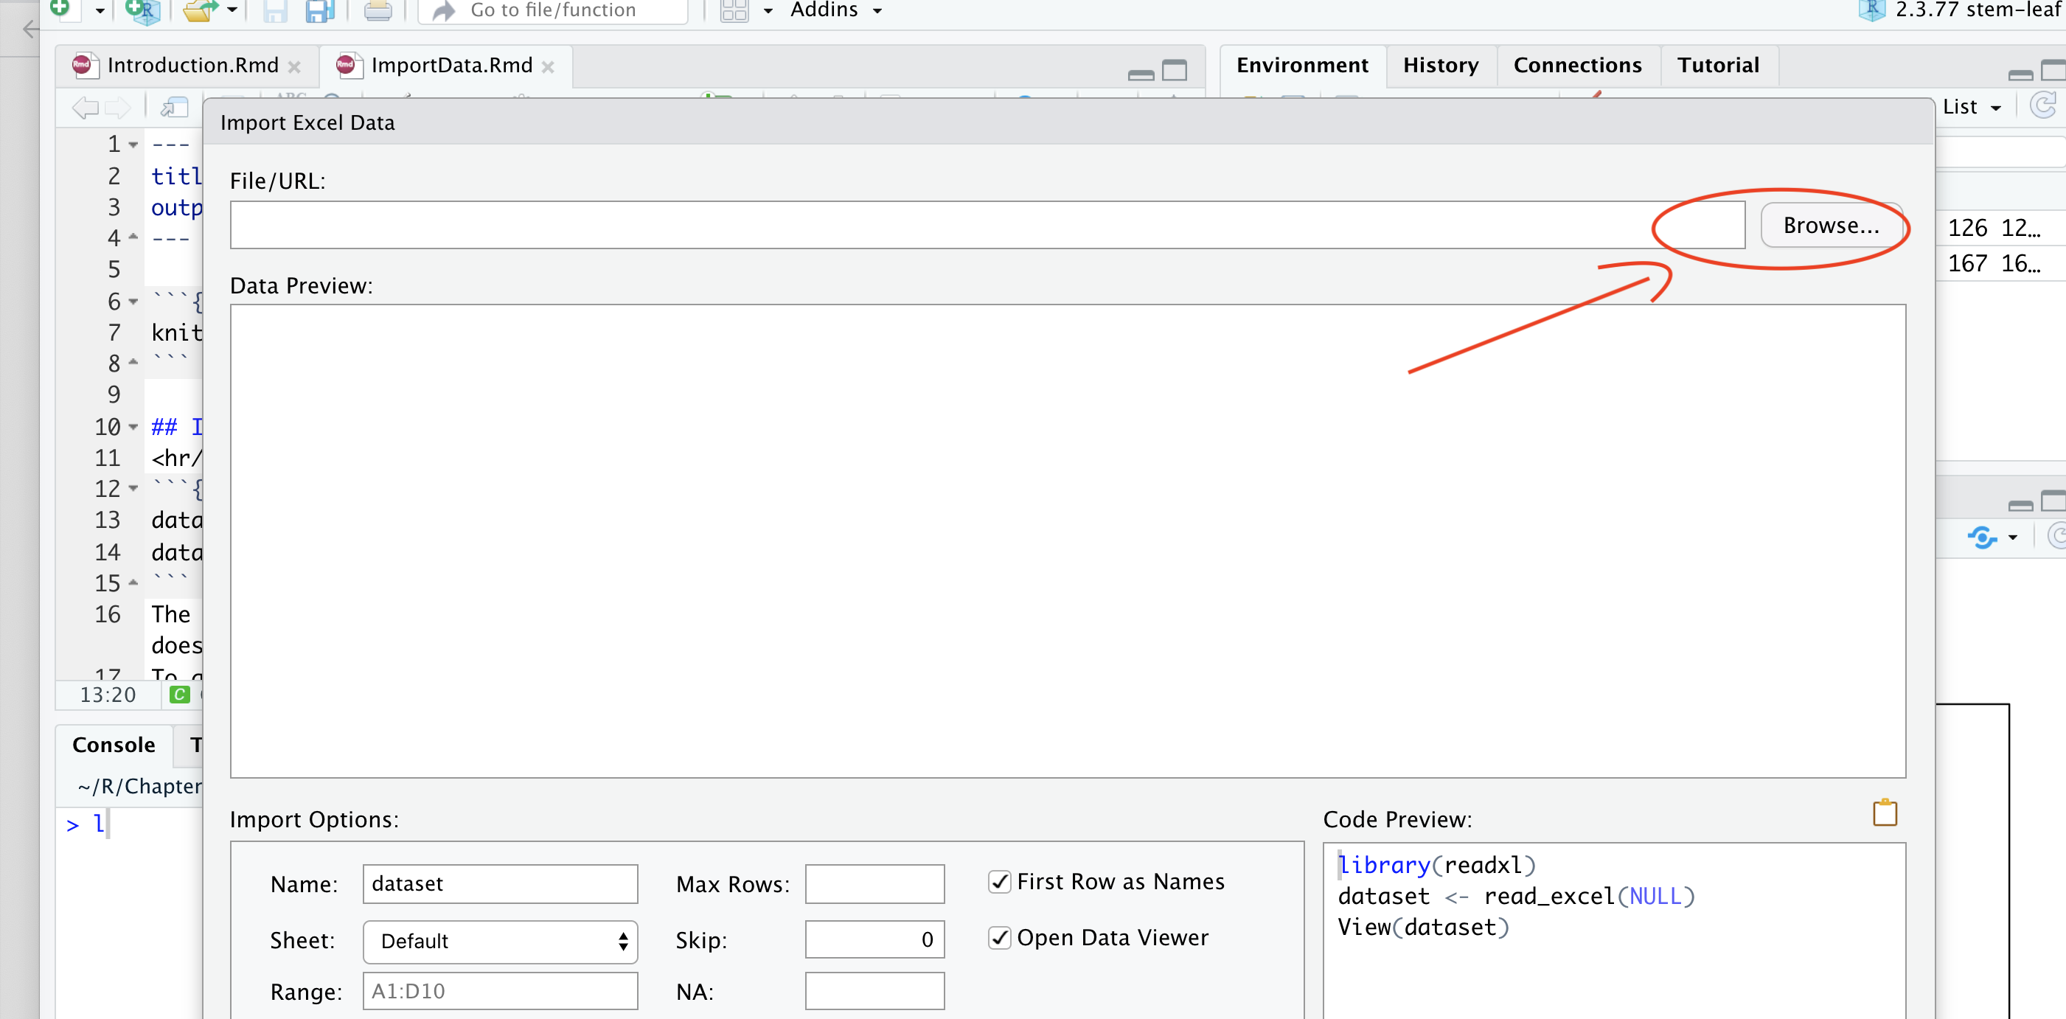
Task: Click the save all files icon
Action: pyautogui.click(x=321, y=10)
